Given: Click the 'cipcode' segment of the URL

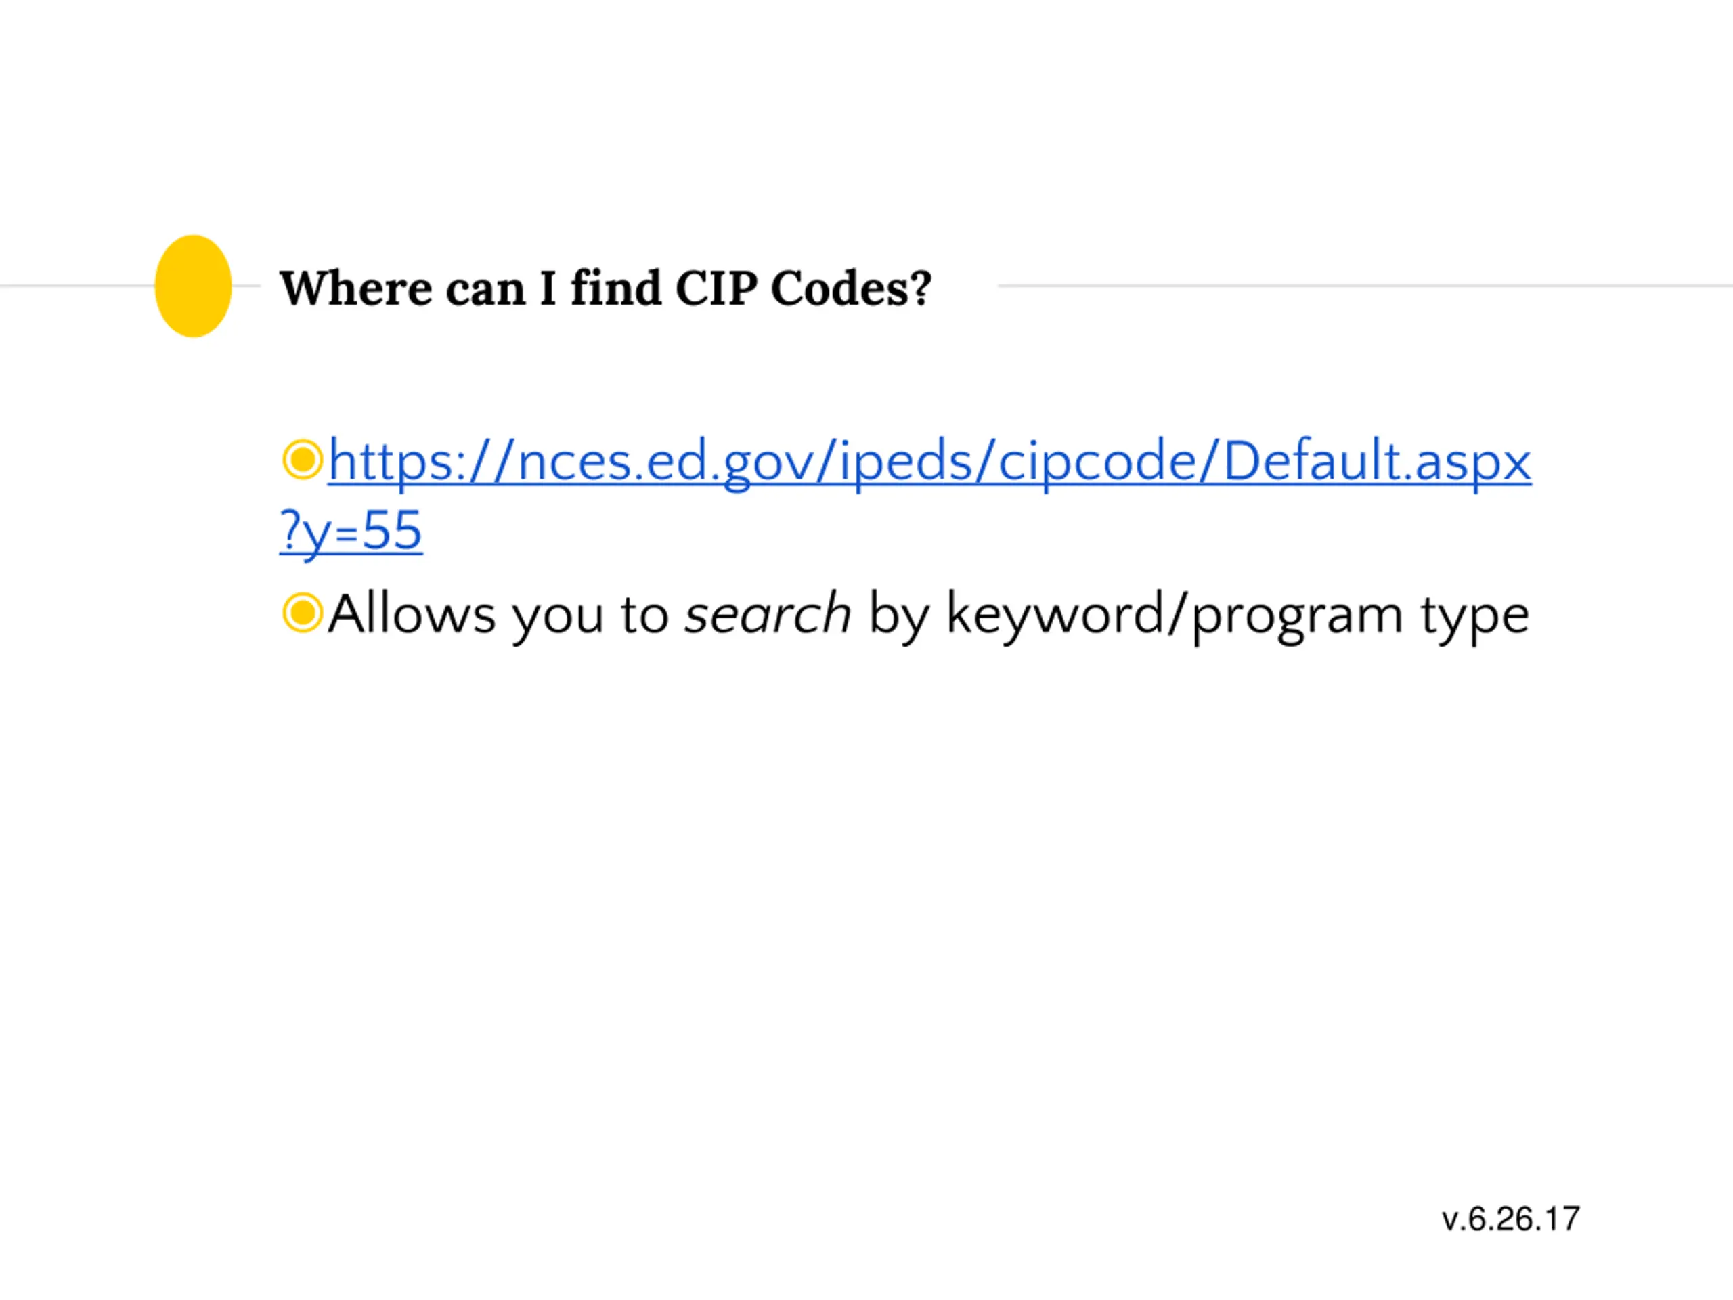Looking at the screenshot, I should [1097, 462].
